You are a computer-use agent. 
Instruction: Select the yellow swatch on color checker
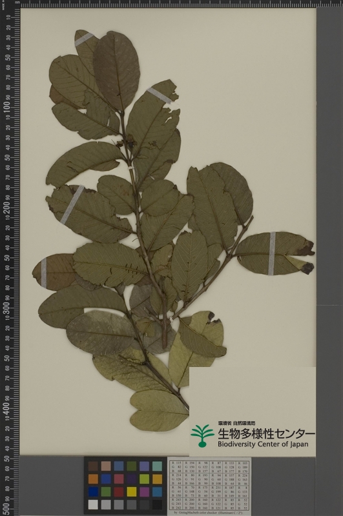[132, 491]
